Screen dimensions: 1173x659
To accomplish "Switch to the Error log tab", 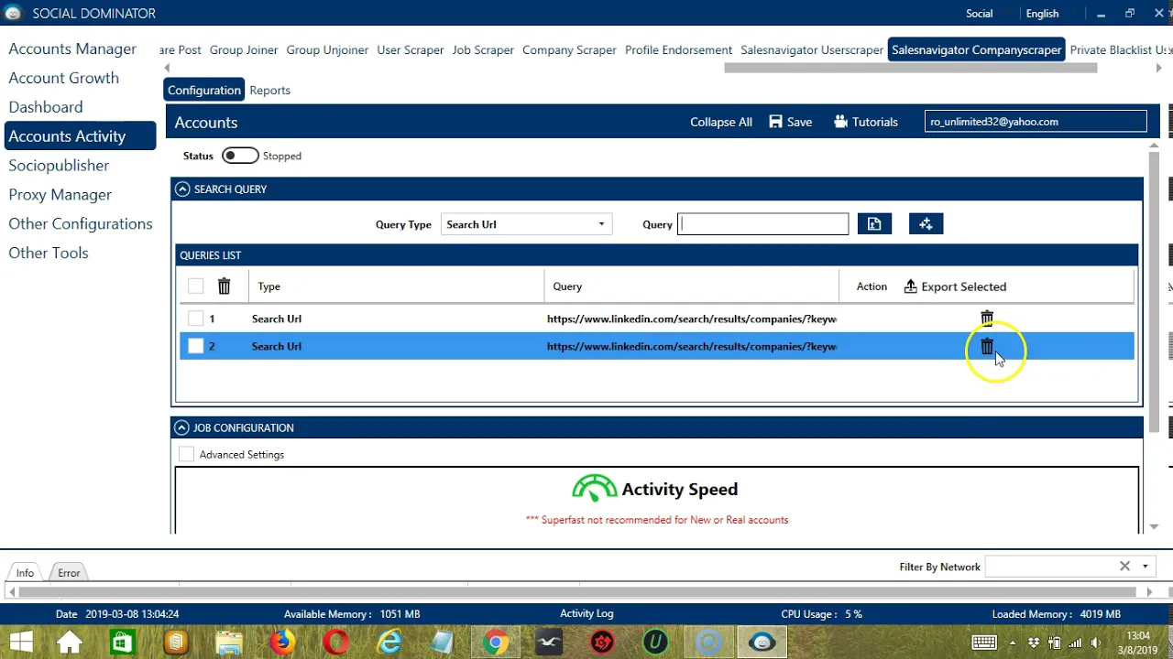I will coord(69,573).
